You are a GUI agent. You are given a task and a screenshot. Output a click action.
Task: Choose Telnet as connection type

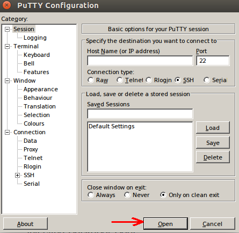120,80
